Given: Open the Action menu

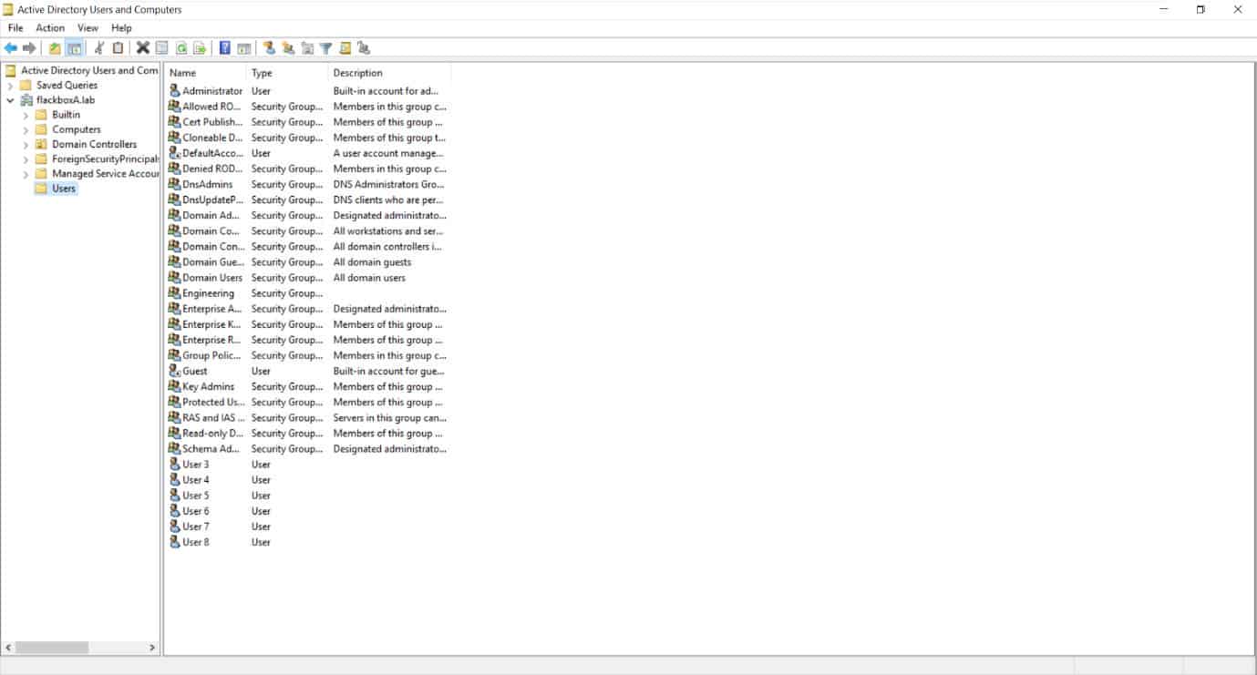Looking at the screenshot, I should (50, 28).
